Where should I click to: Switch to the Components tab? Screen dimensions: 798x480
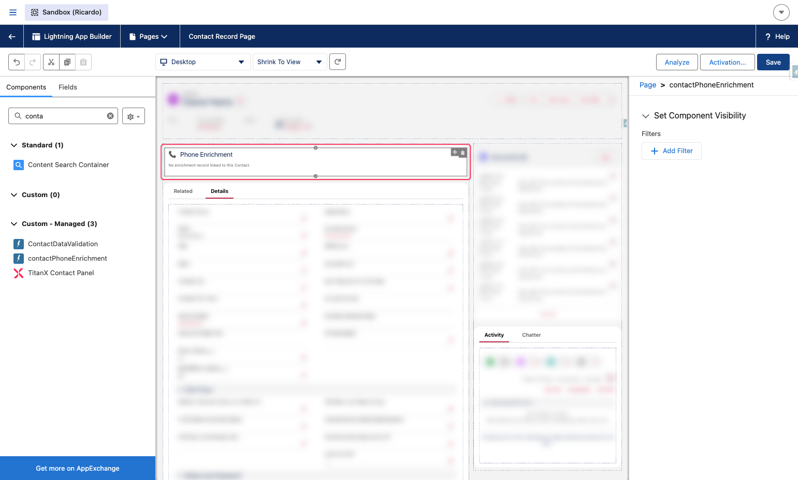pos(26,87)
